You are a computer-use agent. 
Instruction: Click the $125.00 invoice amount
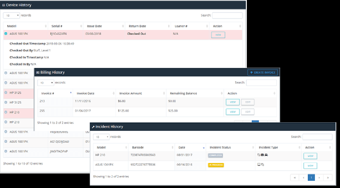(x=123, y=111)
